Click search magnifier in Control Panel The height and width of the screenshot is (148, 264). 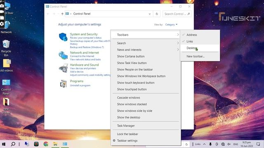tap(189, 14)
